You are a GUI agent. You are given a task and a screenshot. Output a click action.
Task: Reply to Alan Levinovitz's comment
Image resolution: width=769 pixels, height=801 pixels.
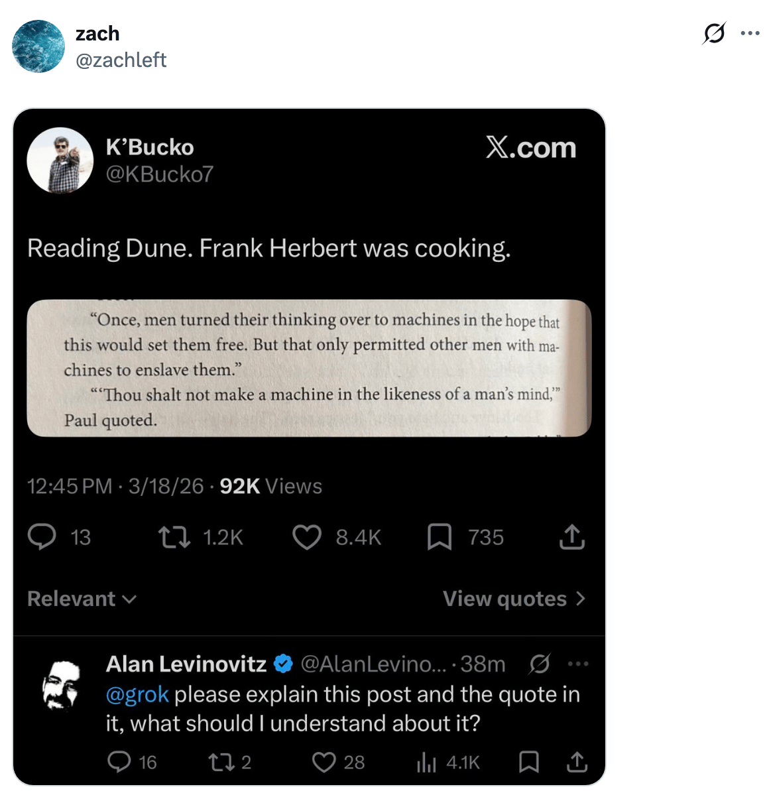click(x=119, y=762)
